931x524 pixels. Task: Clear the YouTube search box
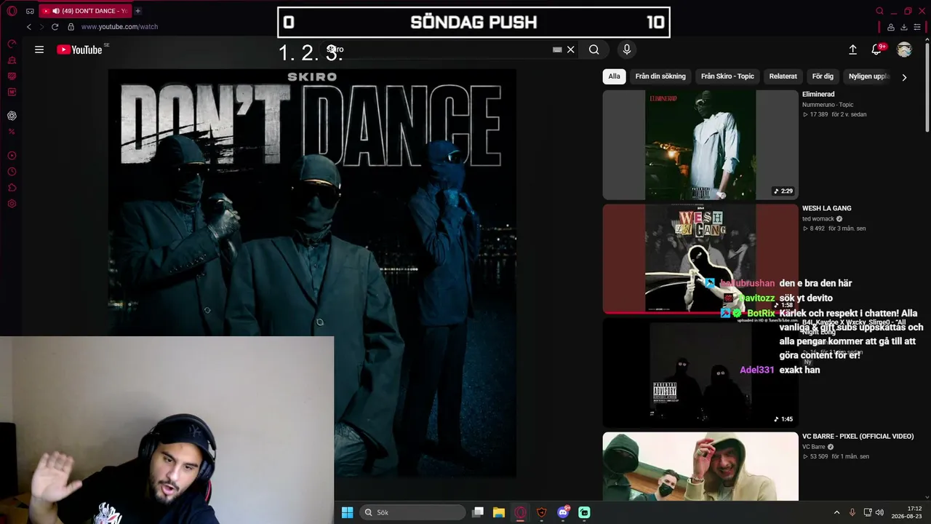pos(571,49)
